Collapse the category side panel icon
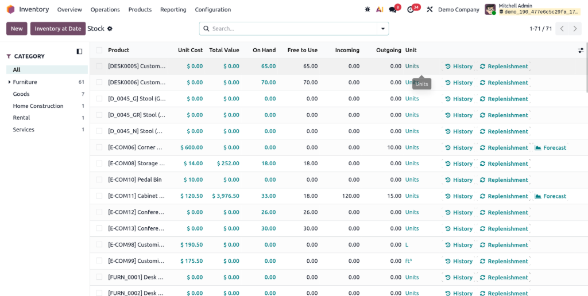Screen dimensions: 588x296 coord(79,52)
